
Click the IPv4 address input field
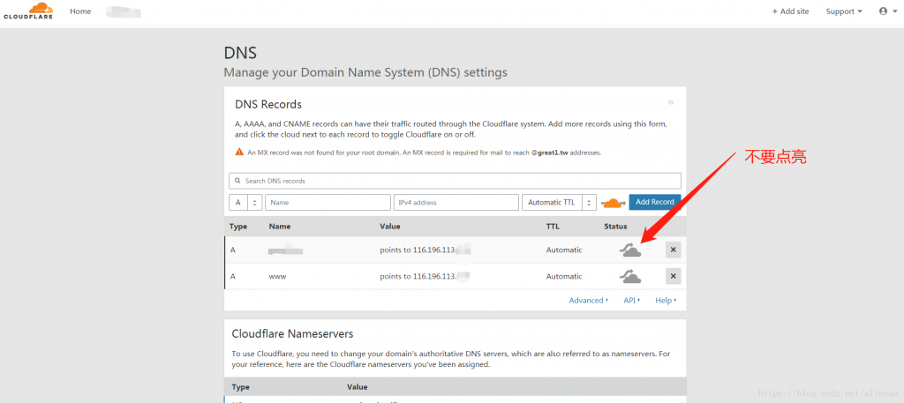456,202
